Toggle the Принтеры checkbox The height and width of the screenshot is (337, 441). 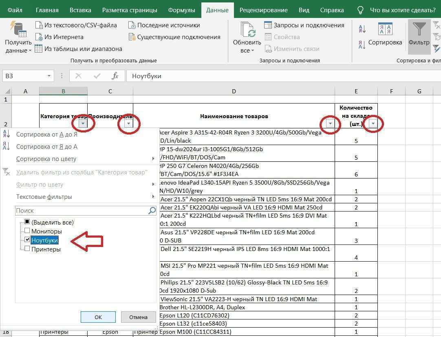coord(27,249)
